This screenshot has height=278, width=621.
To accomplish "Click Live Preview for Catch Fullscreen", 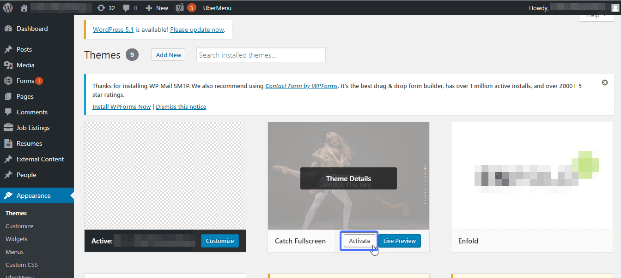I will [x=400, y=241].
